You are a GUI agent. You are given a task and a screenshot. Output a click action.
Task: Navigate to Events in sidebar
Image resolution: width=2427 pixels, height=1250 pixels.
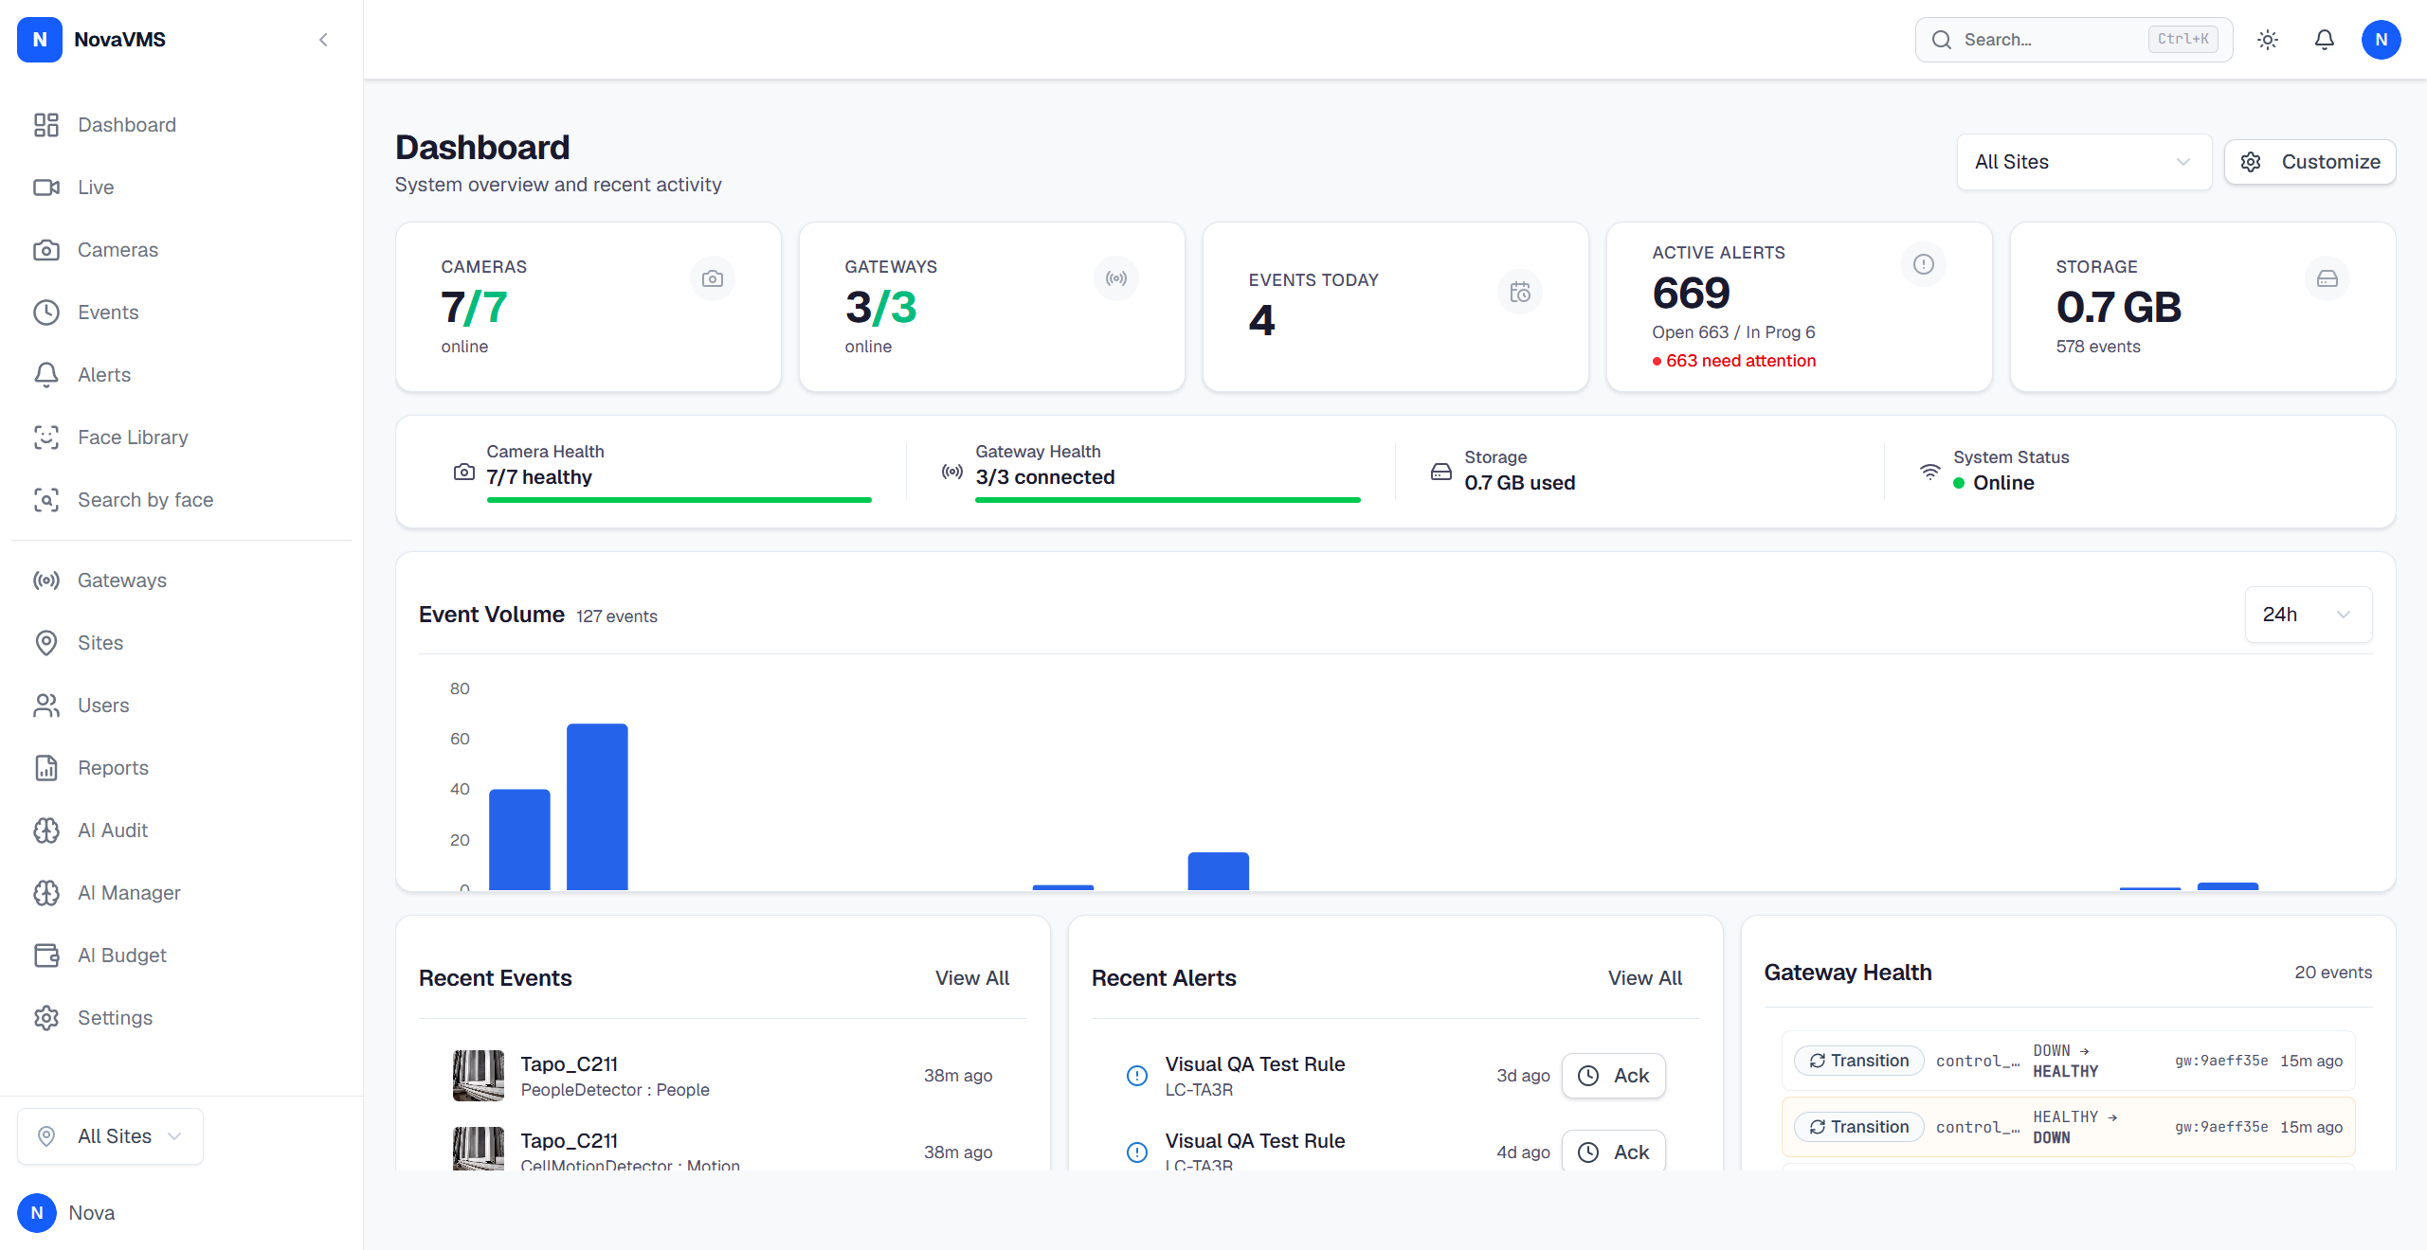(181, 312)
